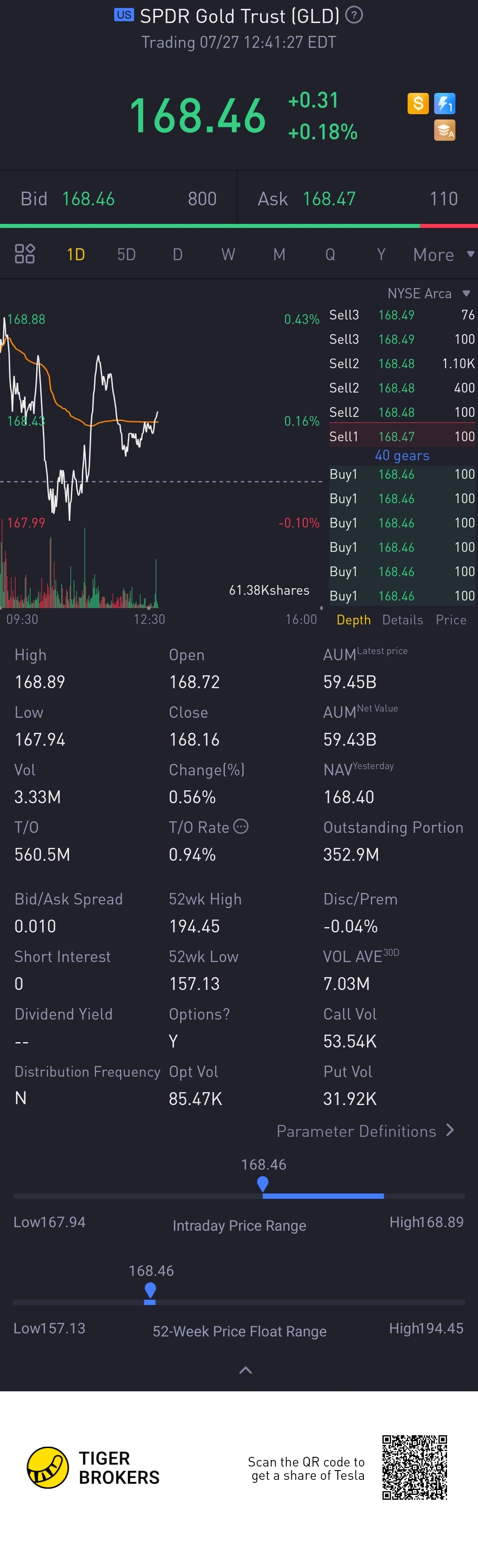478x1544 pixels.
Task: Tap the help question mark beside GLD title
Action: click(x=355, y=15)
